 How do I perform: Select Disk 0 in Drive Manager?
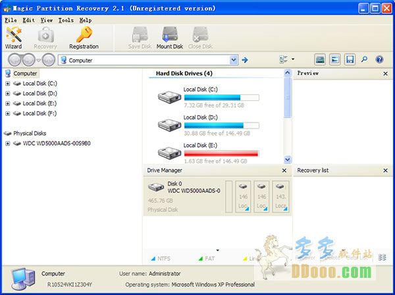tap(184, 196)
